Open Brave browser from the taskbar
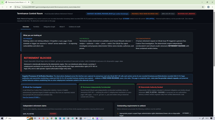 43,118
